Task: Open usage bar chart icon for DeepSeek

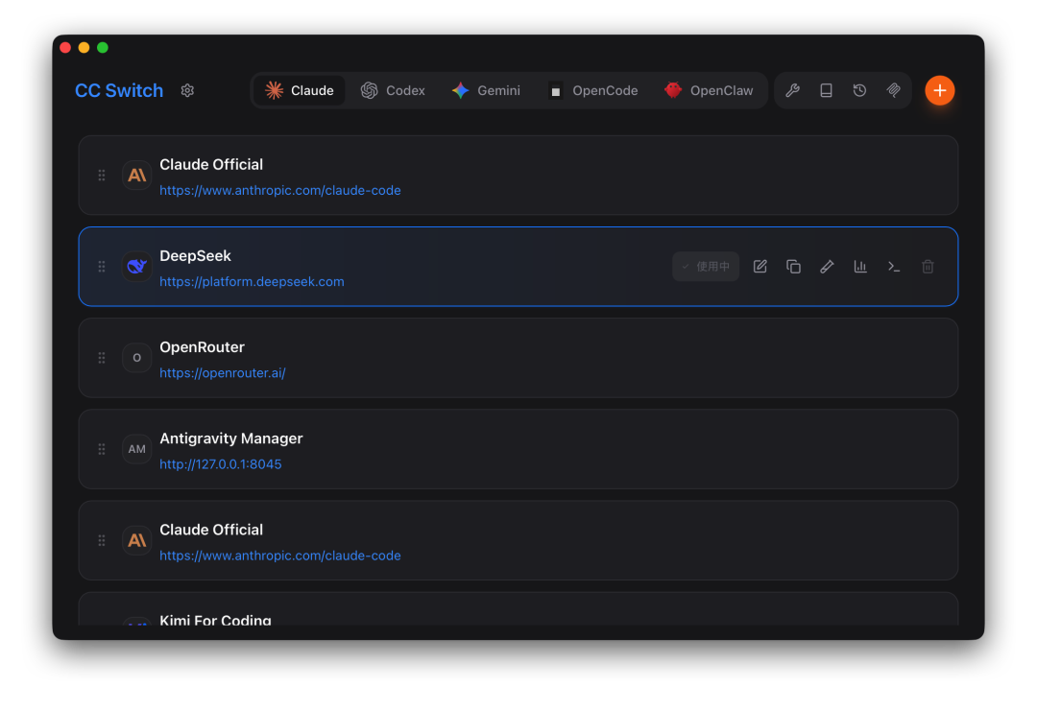Action: 860,267
